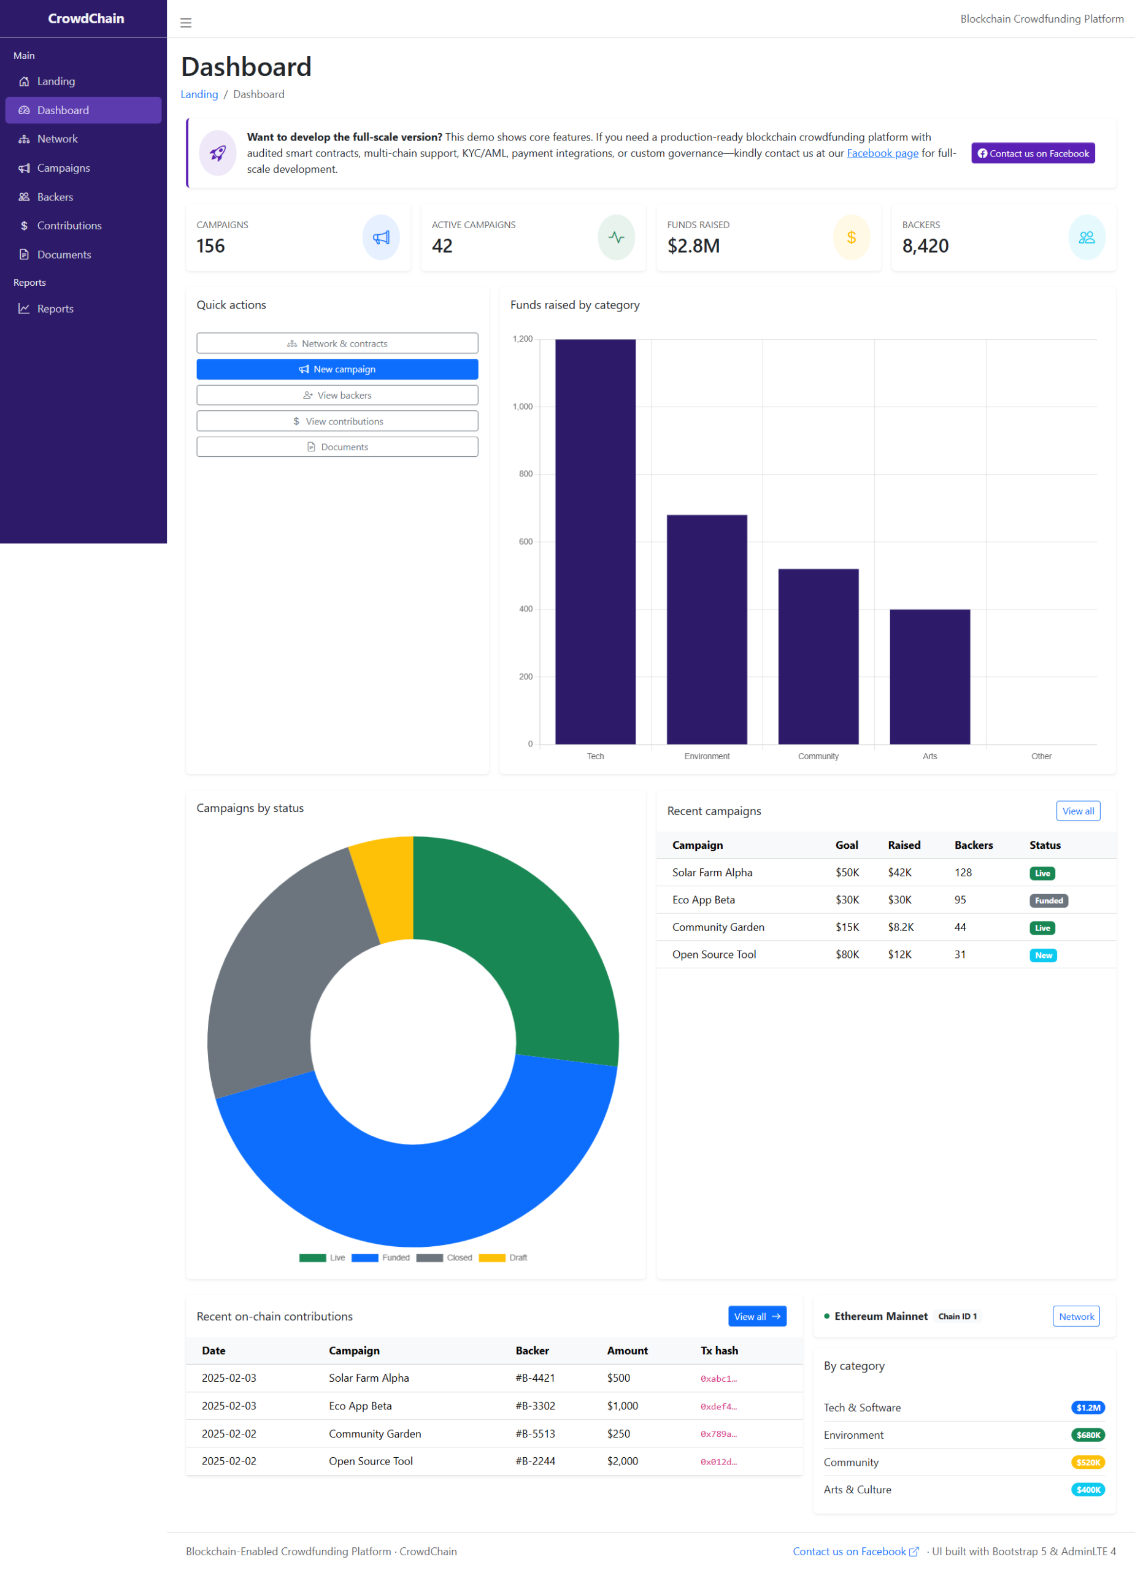Click the megaphone icon on the Campaigns stat card

380,237
